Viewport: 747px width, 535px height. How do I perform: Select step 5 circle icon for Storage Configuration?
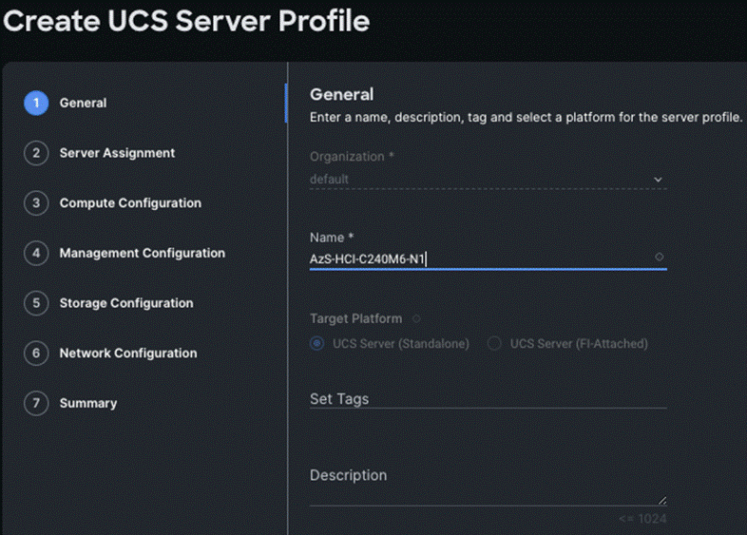point(36,303)
